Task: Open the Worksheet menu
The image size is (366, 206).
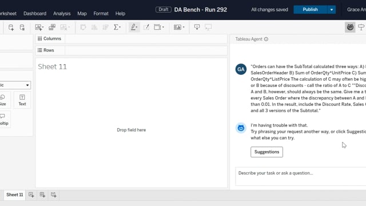Action: tap(8, 14)
